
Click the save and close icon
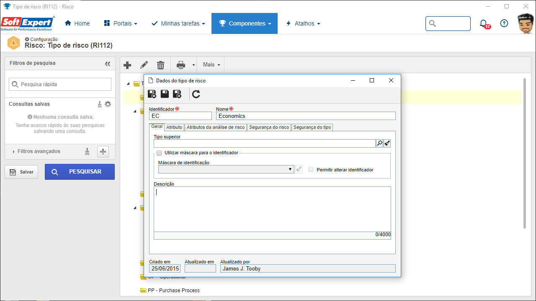coord(177,94)
